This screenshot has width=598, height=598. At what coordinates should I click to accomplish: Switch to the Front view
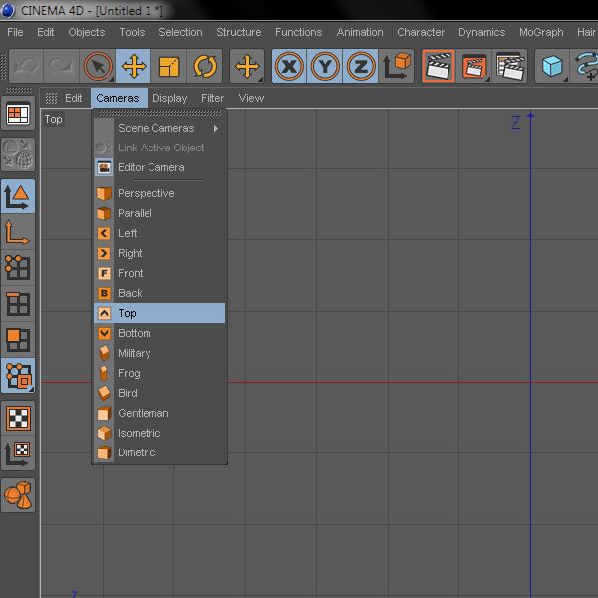click(159, 273)
